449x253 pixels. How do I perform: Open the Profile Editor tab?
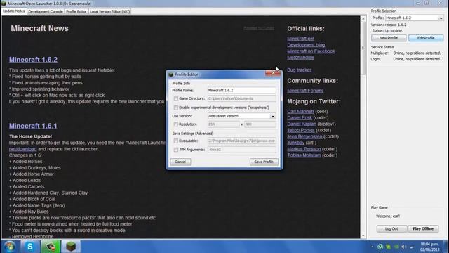click(76, 11)
